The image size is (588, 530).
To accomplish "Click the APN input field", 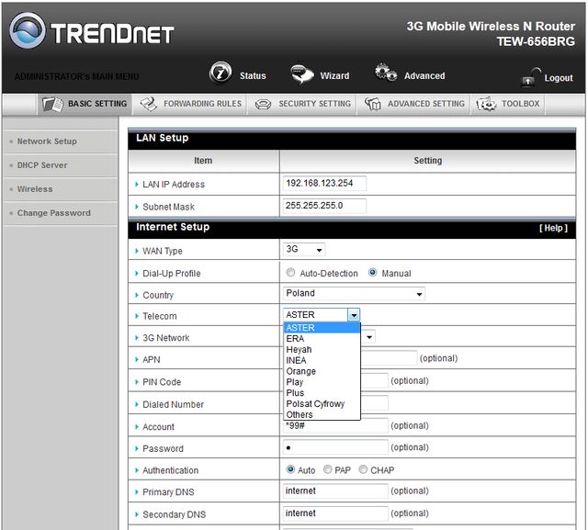I will point(389,358).
